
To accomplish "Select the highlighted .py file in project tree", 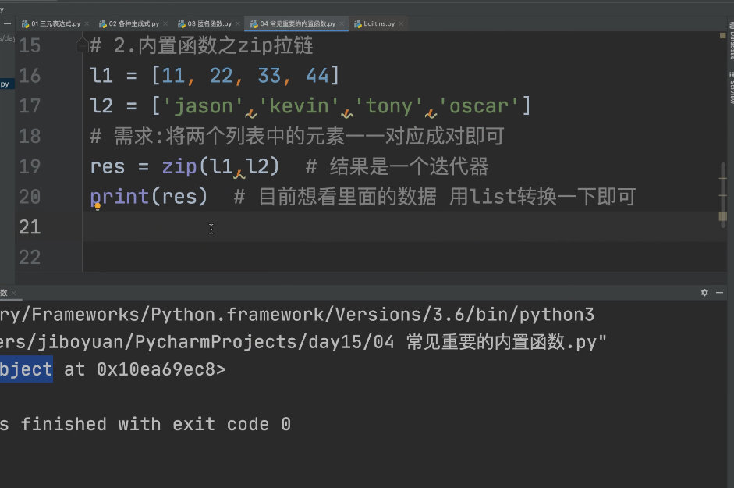I will (5, 84).
